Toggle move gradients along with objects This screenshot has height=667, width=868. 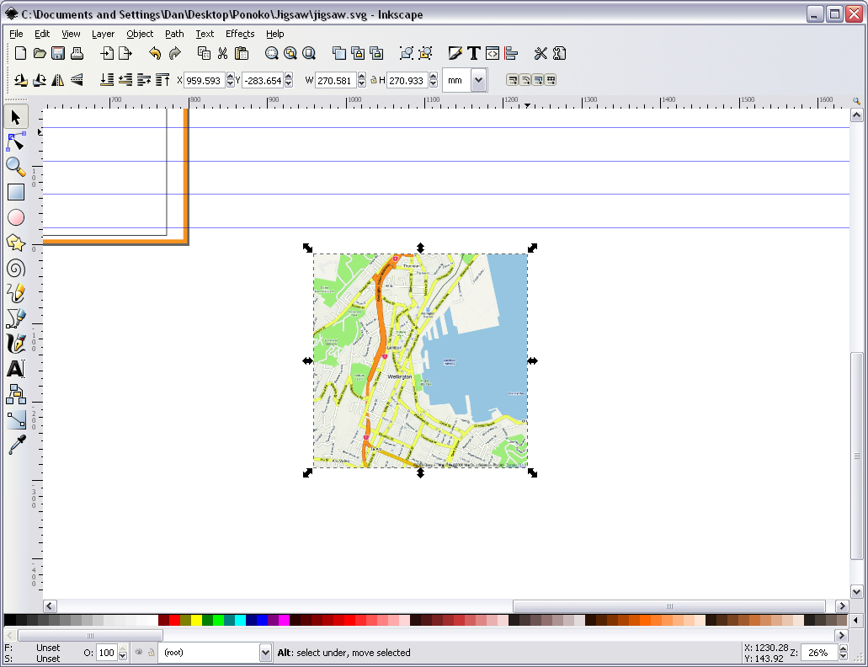tap(540, 80)
